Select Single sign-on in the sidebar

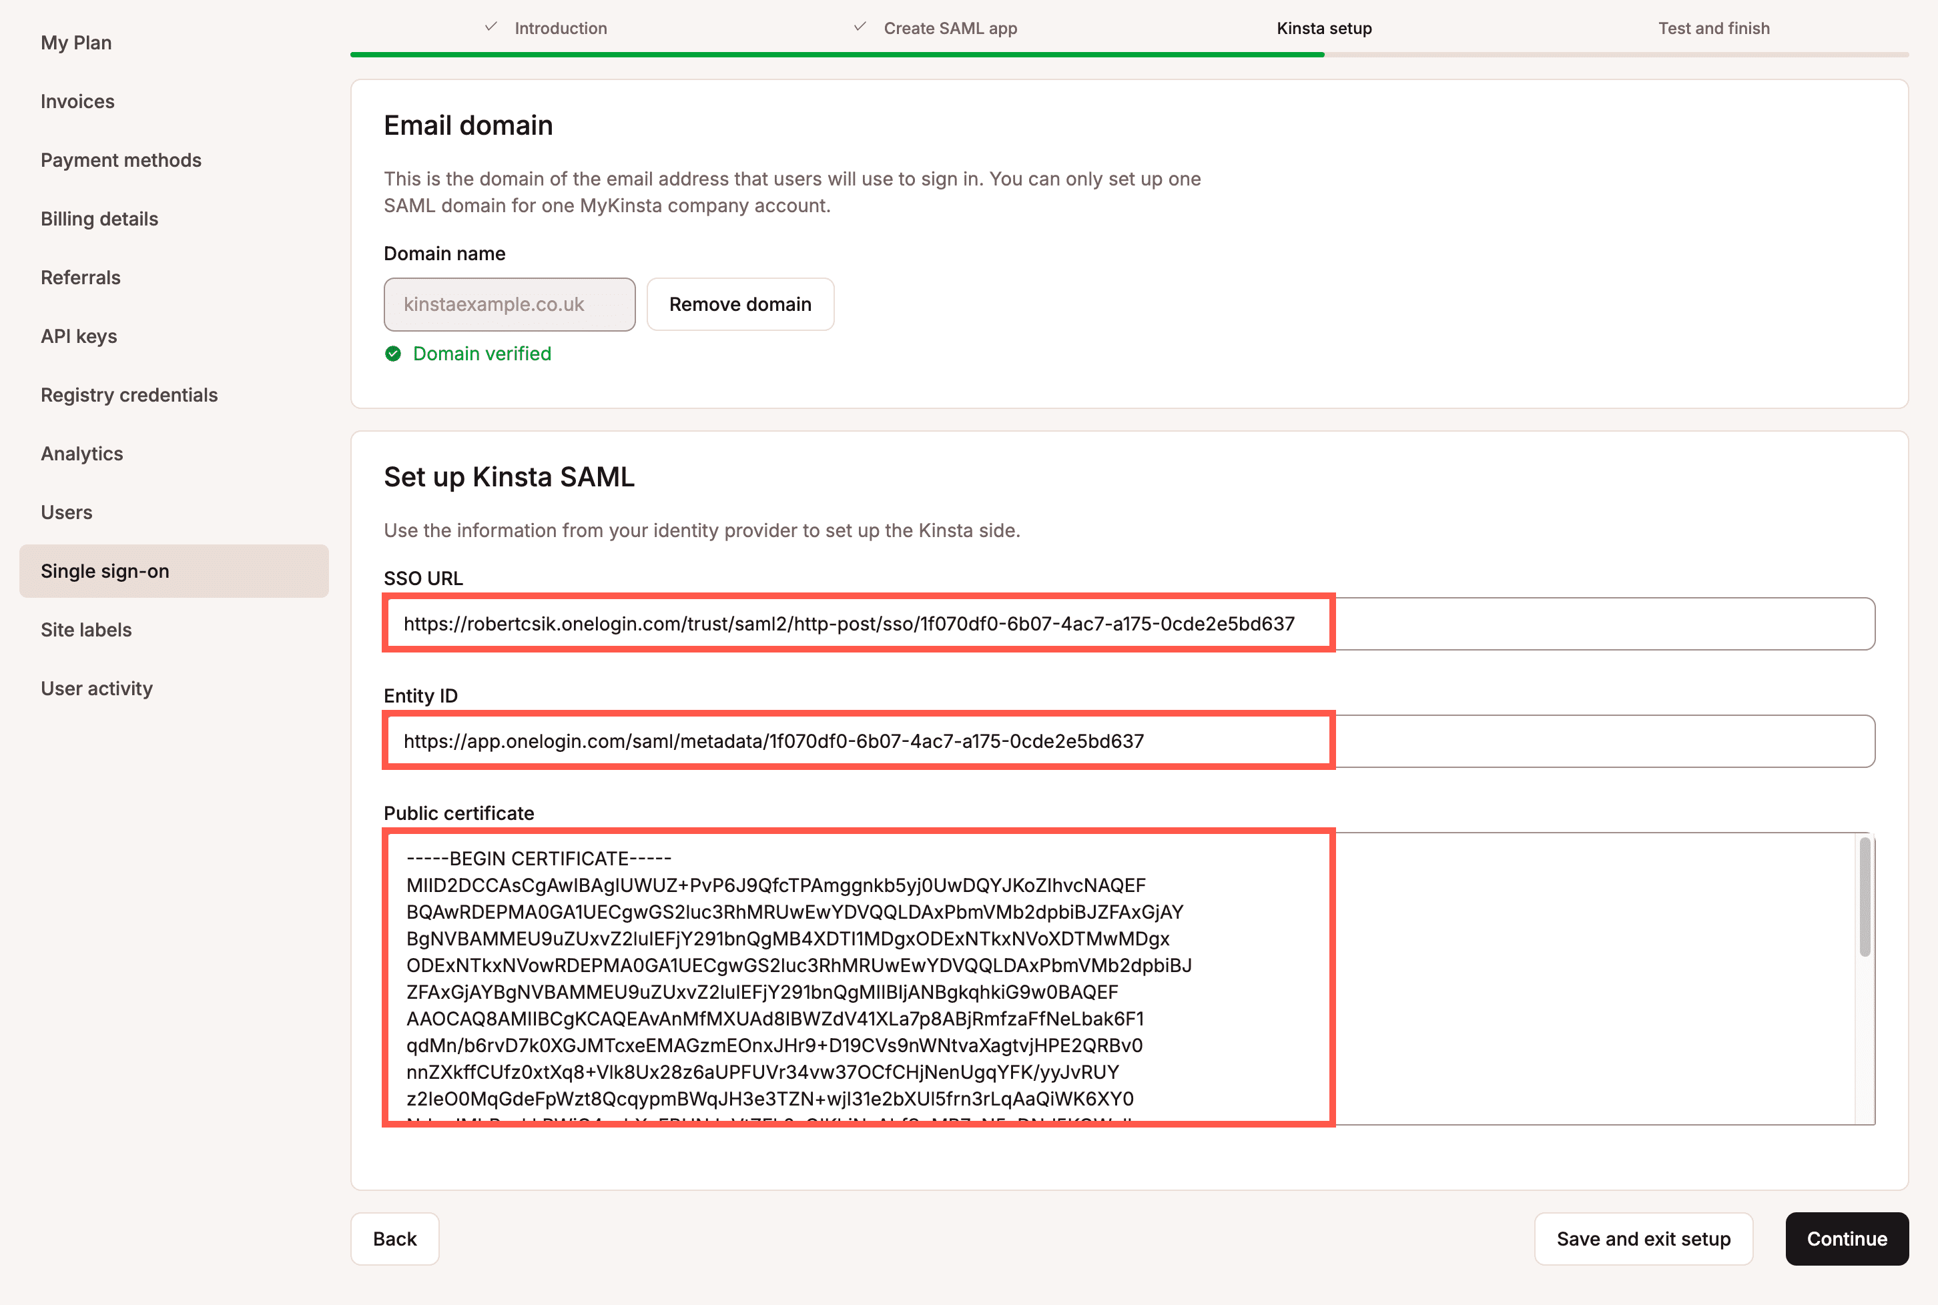pyautogui.click(x=104, y=571)
